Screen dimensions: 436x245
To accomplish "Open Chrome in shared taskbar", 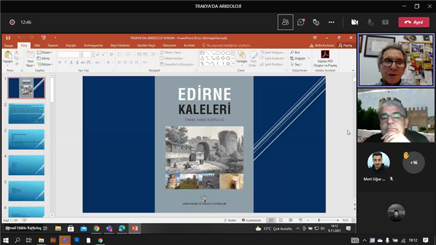I will click(x=96, y=229).
